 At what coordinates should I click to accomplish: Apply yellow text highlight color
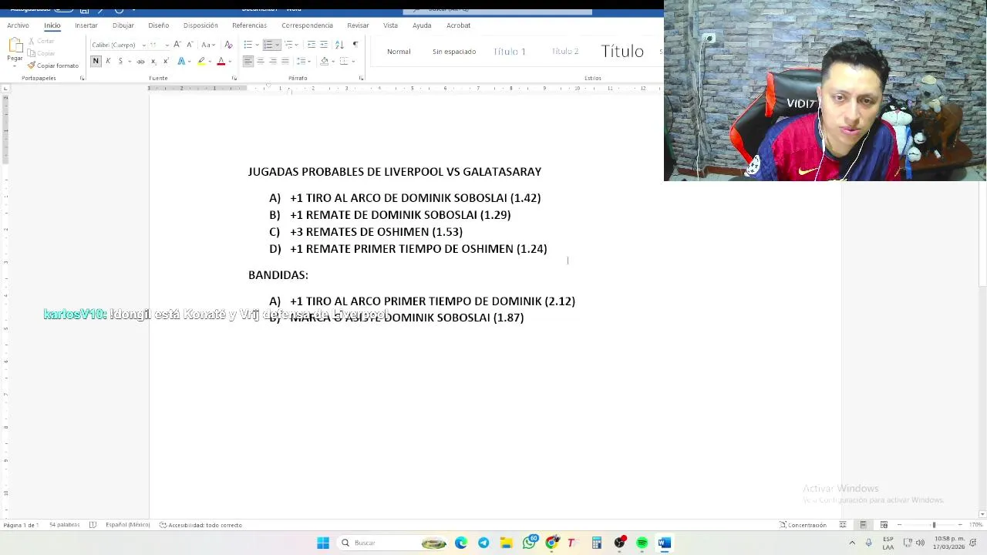[201, 61]
